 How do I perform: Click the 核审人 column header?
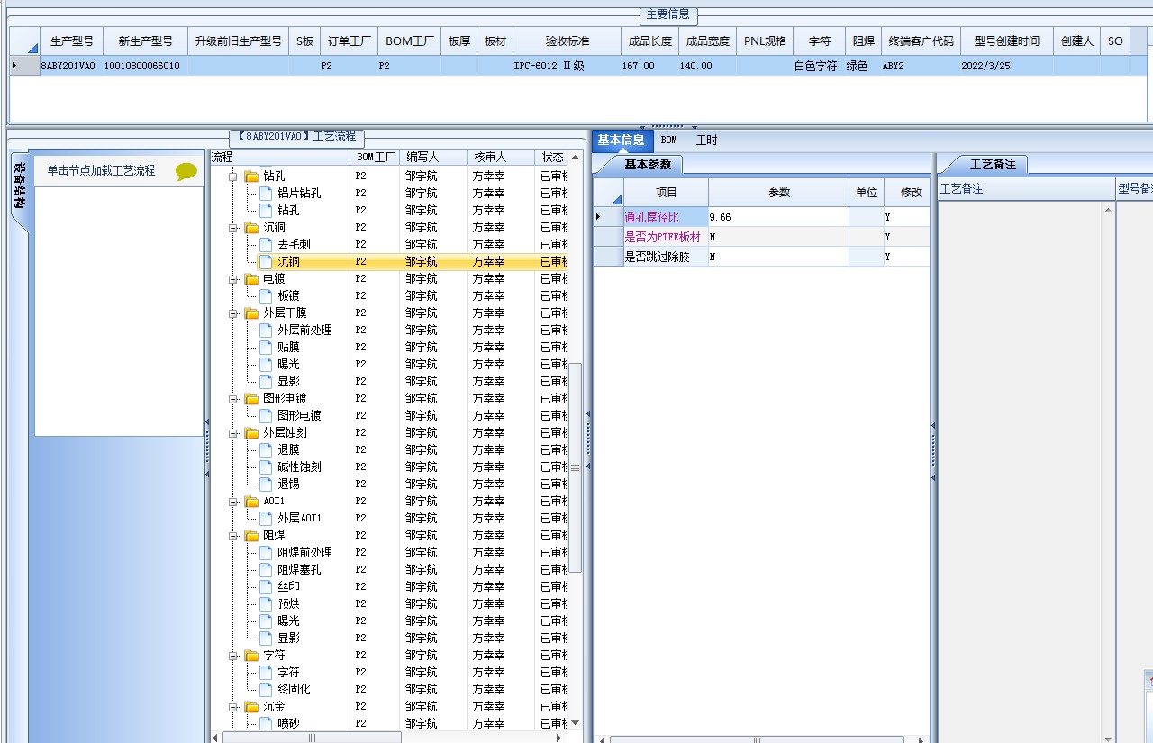(501, 157)
